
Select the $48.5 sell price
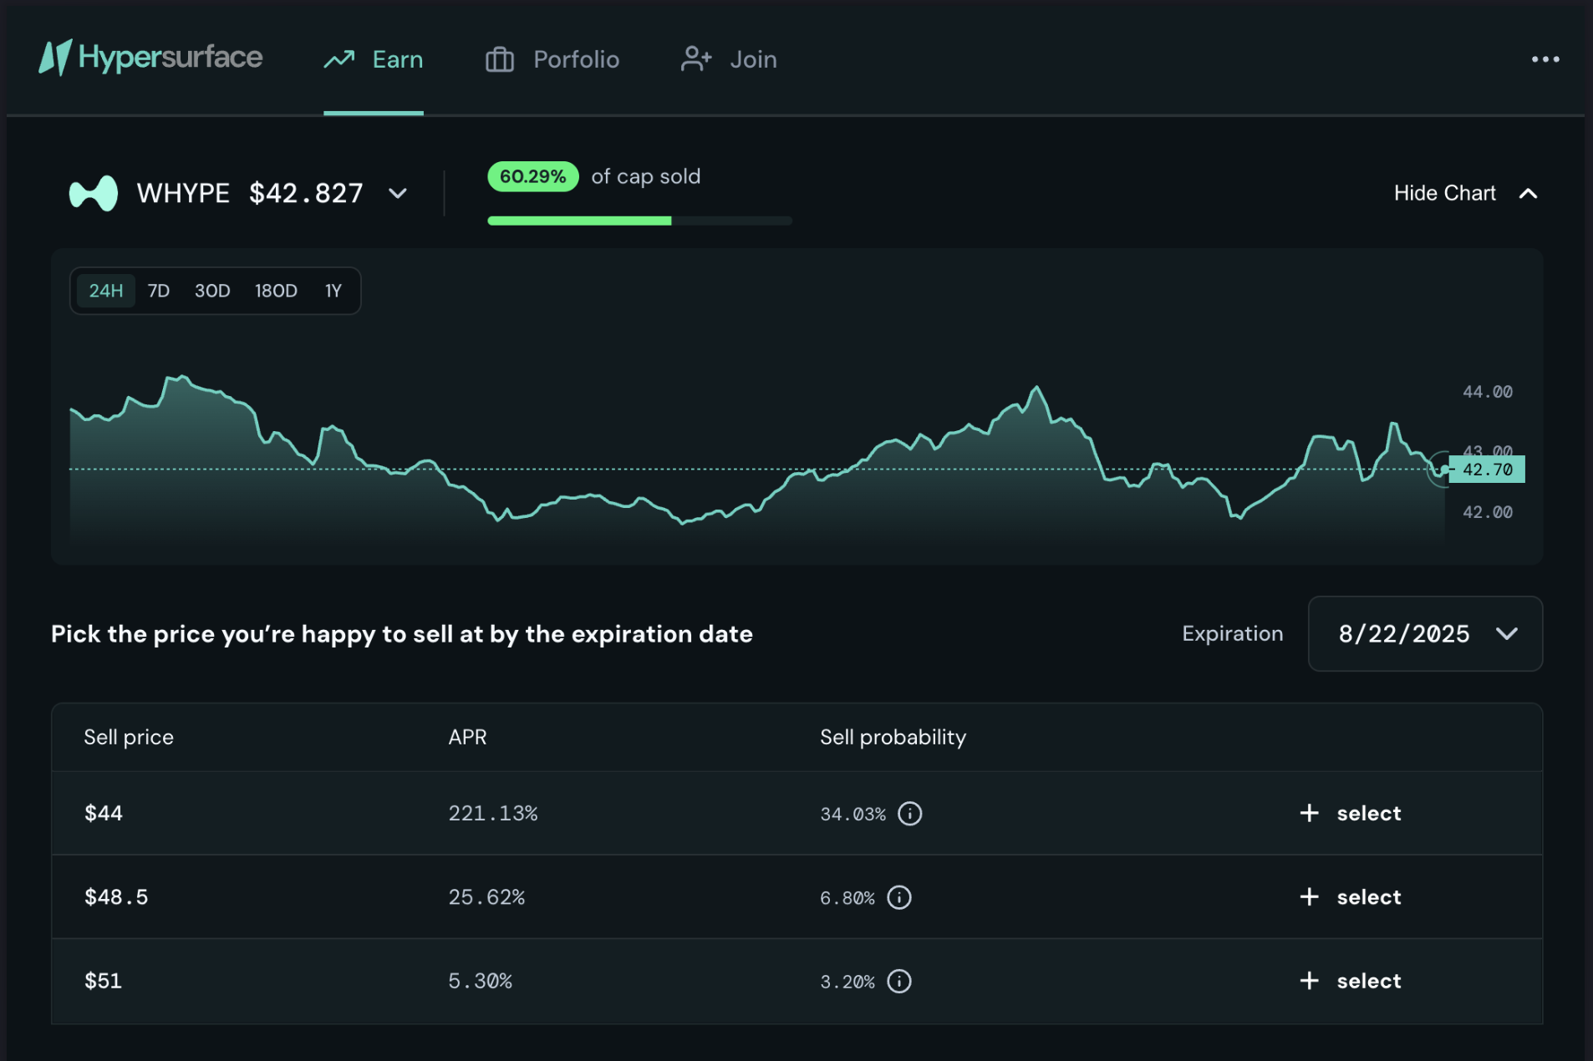[x=1350, y=896]
